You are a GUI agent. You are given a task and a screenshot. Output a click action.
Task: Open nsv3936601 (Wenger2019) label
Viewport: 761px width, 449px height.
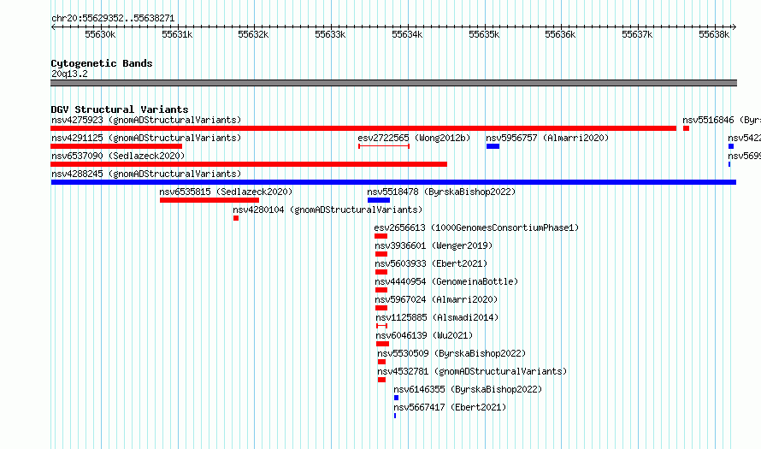434,245
